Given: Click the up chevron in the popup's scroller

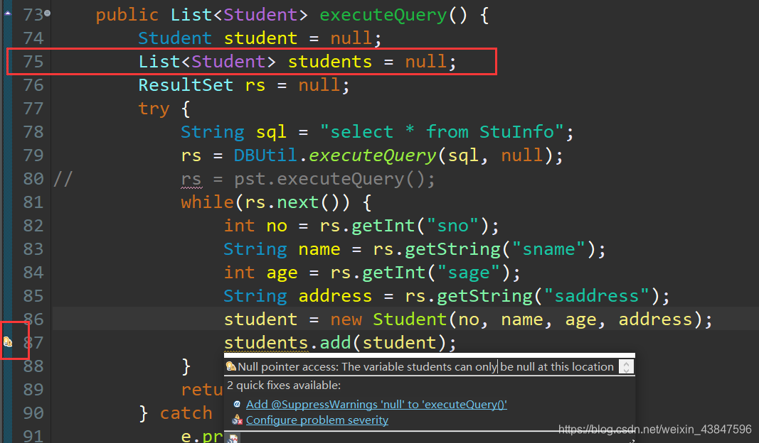Looking at the screenshot, I should click(x=626, y=363).
